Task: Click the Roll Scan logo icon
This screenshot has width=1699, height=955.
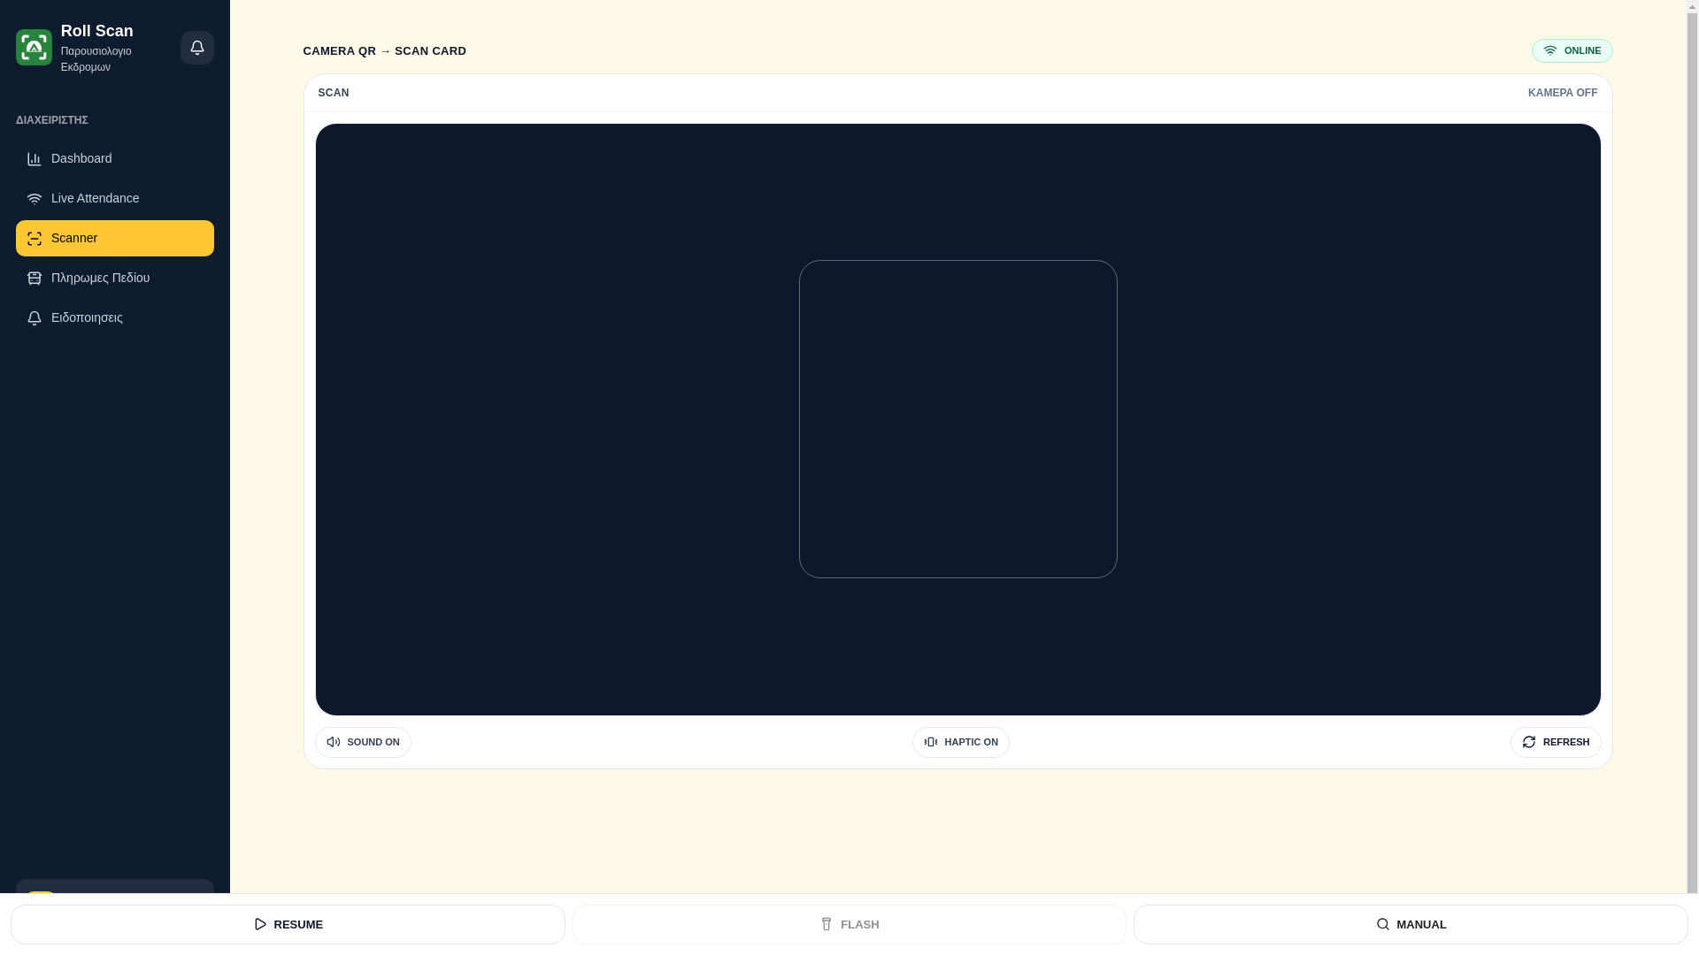Action: point(34,48)
